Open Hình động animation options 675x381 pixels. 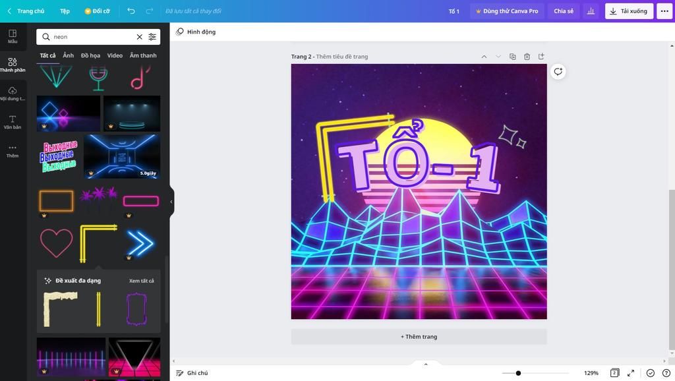[x=196, y=32]
